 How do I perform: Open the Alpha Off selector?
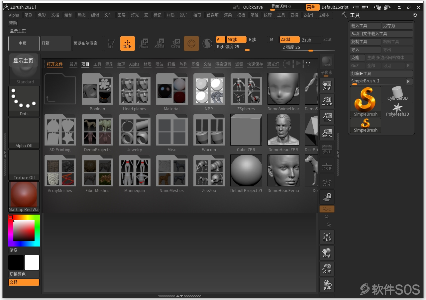click(x=24, y=133)
